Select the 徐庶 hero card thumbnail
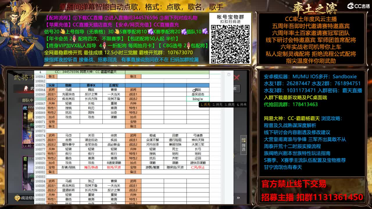372x209 pixels. (28, 174)
